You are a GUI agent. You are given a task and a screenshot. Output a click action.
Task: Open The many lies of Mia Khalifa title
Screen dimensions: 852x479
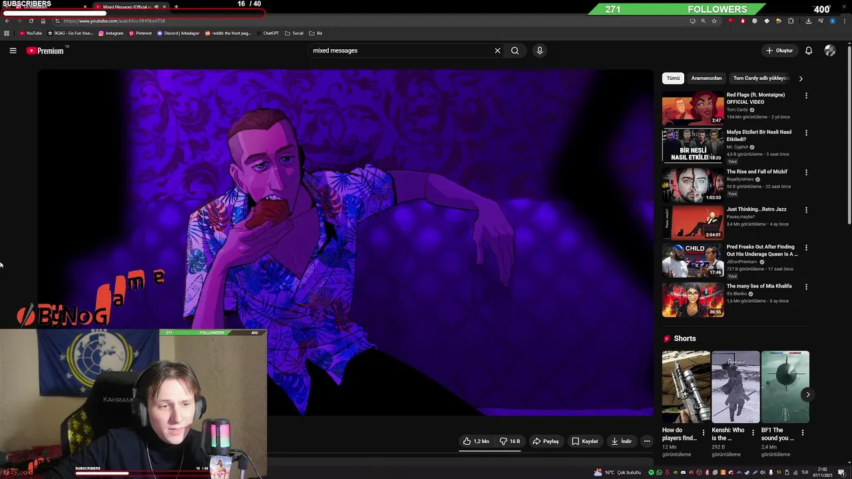(759, 286)
